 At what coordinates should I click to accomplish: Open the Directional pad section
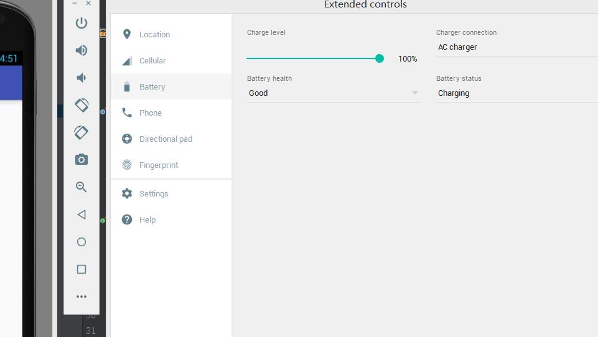[166, 139]
